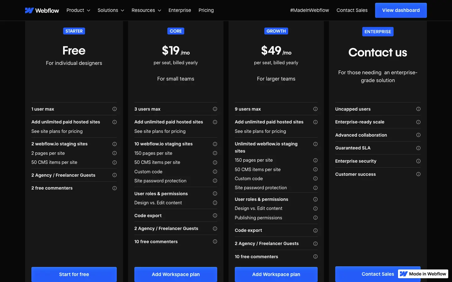Visit the #MadeInWebflow link
Image resolution: width=452 pixels, height=282 pixels.
[309, 10]
